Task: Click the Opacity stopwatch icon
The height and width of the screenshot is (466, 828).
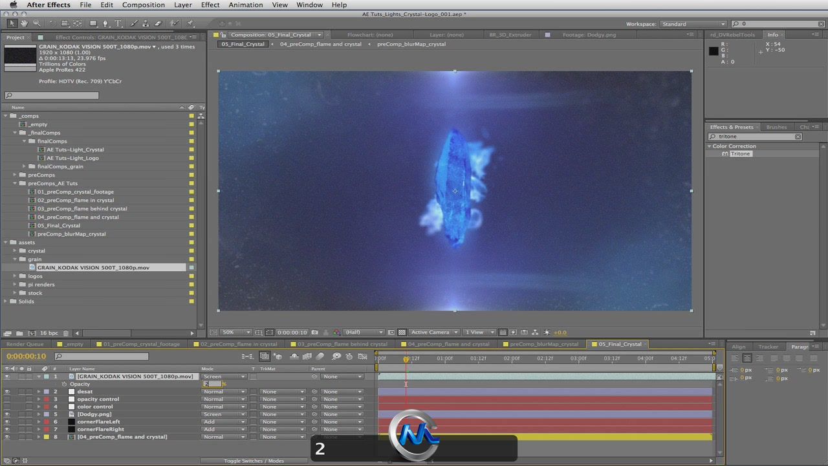Action: 64,384
